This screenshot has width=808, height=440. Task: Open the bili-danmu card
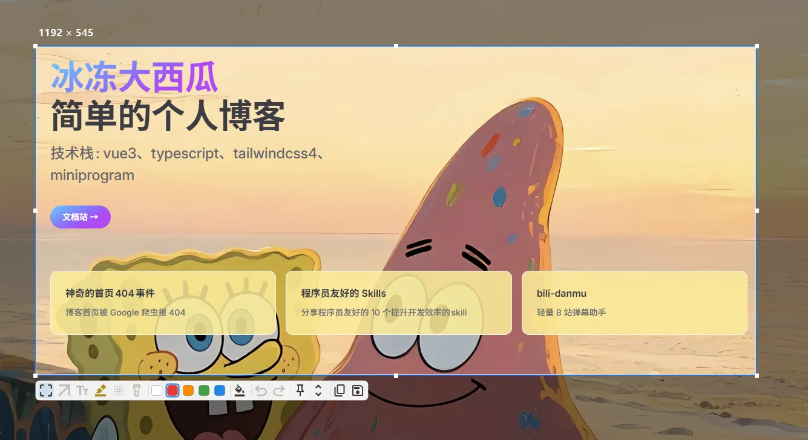(x=634, y=303)
